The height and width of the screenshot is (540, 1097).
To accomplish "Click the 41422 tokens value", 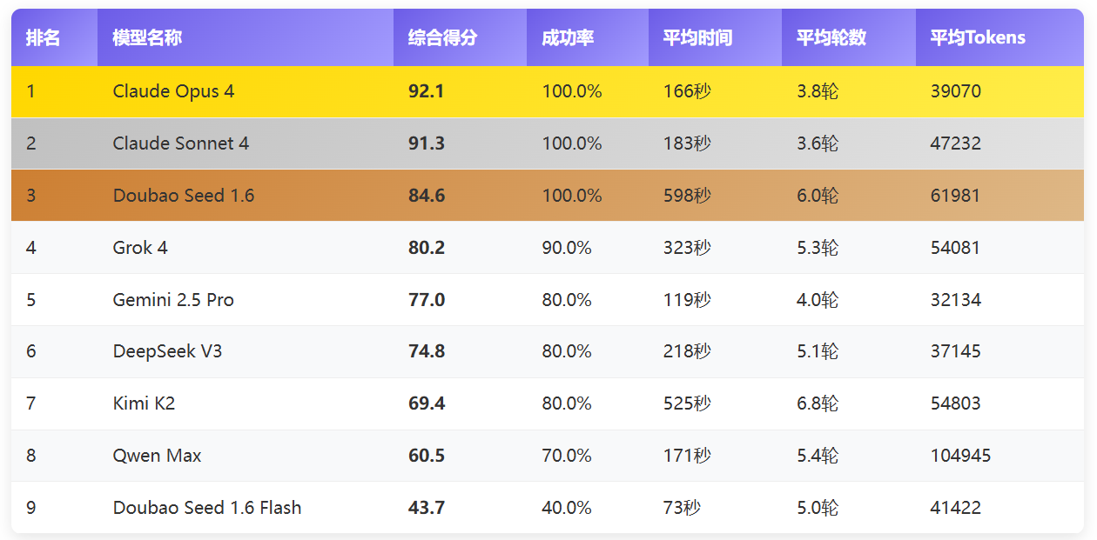I will coord(955,508).
